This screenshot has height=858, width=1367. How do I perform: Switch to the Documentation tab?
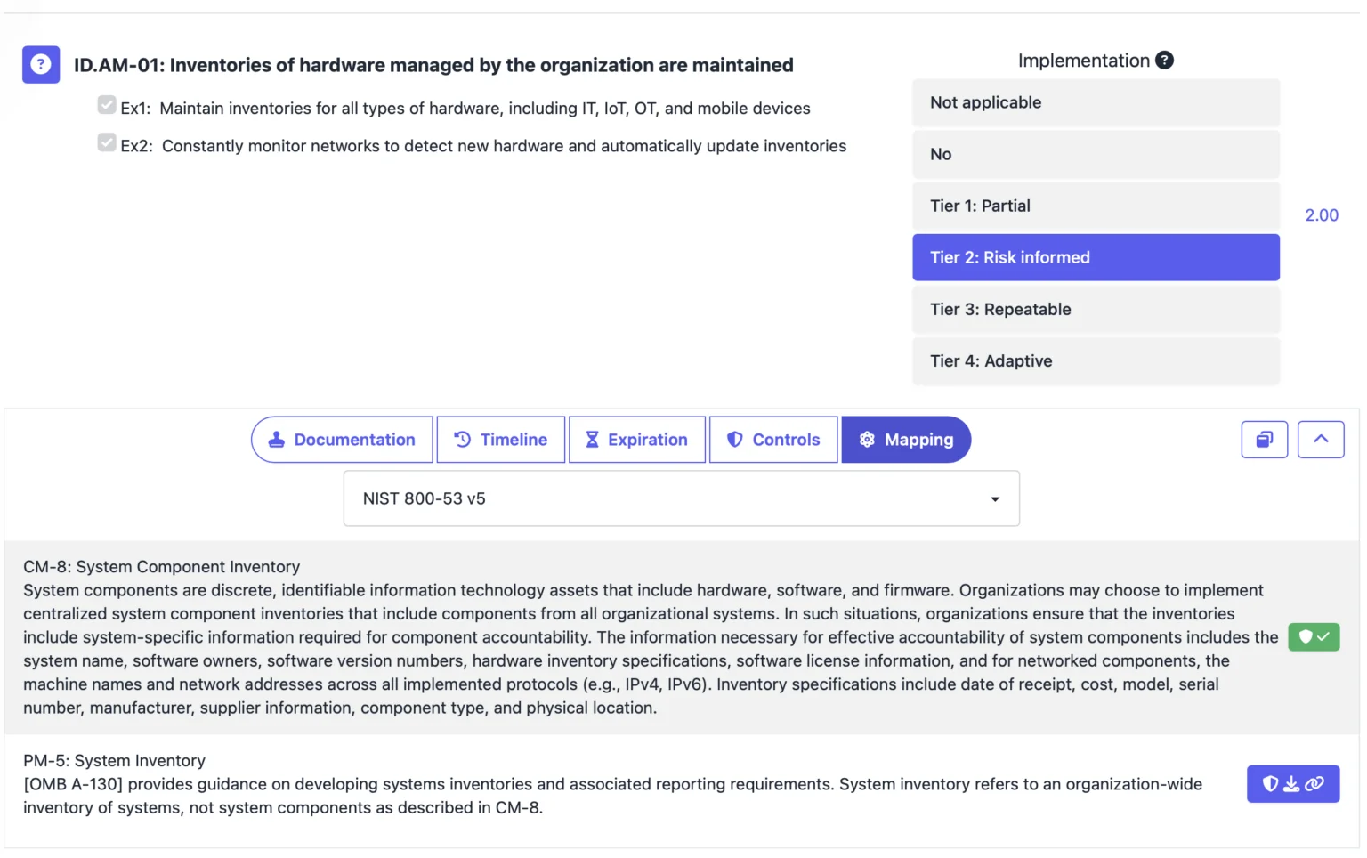(342, 439)
